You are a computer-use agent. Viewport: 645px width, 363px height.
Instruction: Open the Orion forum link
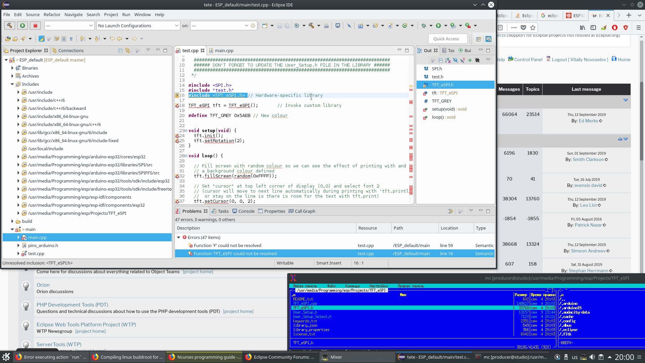tap(43, 285)
